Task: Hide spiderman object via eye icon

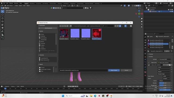Action: coord(170,11)
